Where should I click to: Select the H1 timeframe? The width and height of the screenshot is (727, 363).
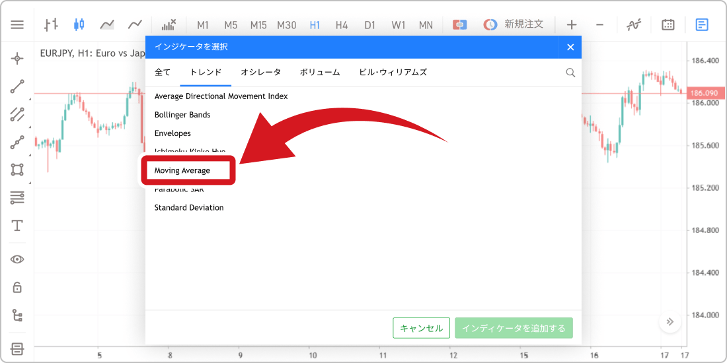[315, 25]
